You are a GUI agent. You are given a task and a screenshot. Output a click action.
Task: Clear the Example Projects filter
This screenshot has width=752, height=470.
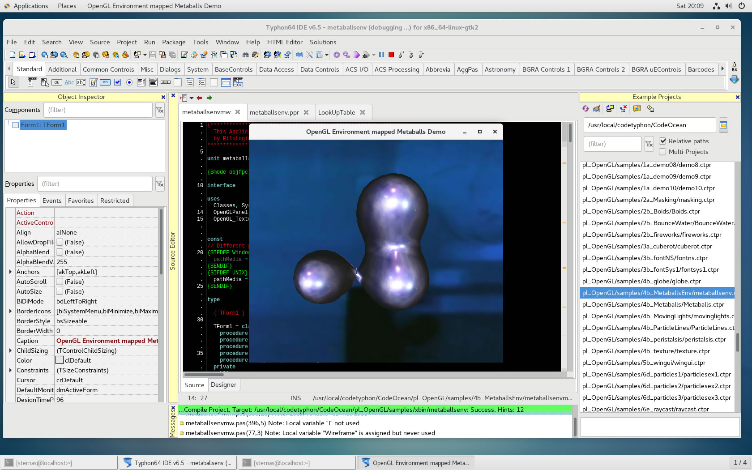649,144
